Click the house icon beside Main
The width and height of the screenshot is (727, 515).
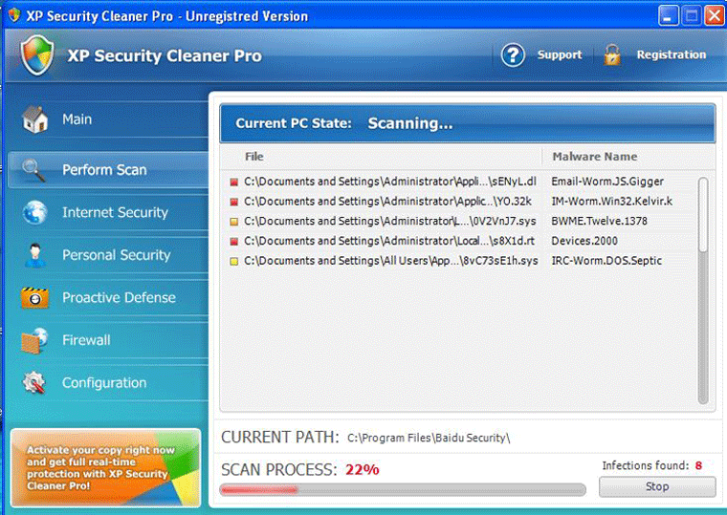coord(35,120)
